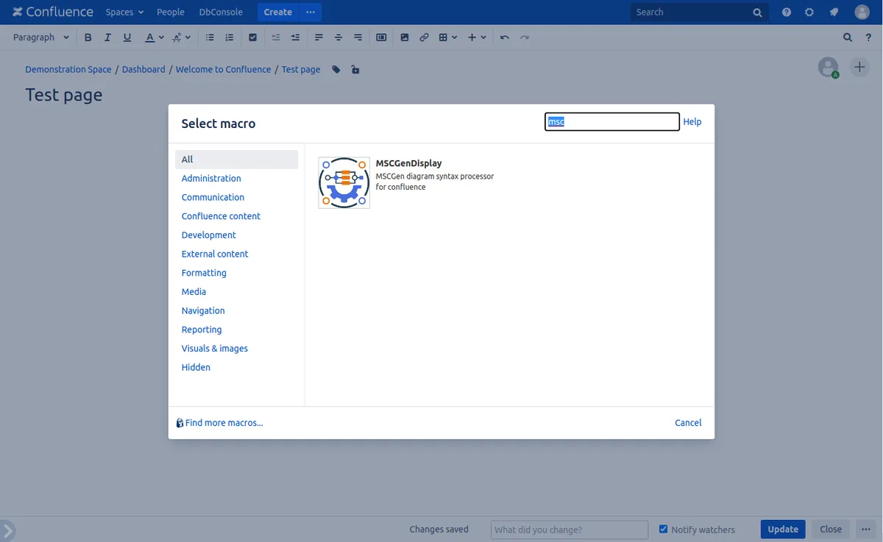Insert files and images icon
The width and height of the screenshot is (883, 542).
405,38
